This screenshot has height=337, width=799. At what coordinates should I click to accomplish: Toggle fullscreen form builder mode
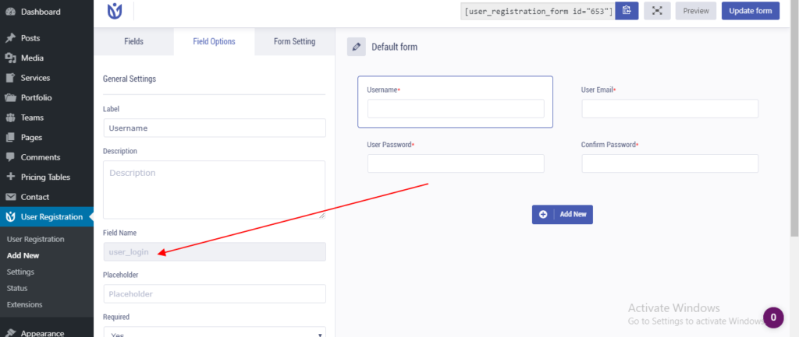tap(657, 11)
